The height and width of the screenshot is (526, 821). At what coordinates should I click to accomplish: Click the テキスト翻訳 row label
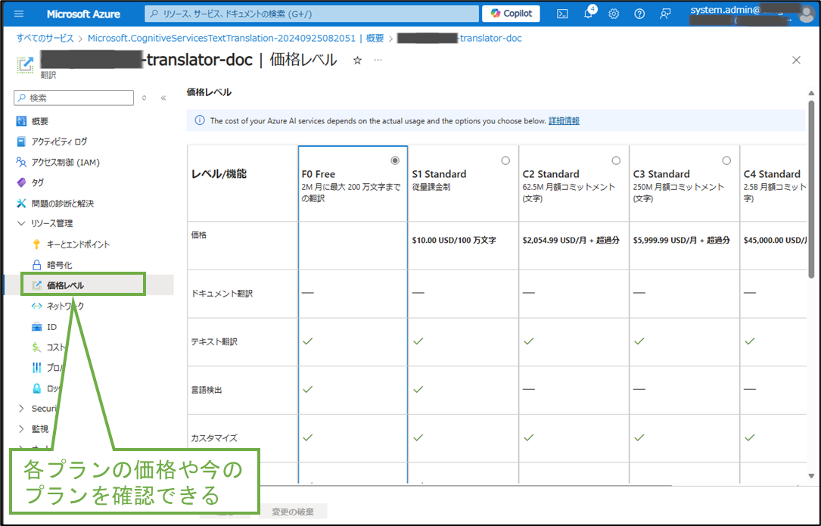[x=214, y=342]
